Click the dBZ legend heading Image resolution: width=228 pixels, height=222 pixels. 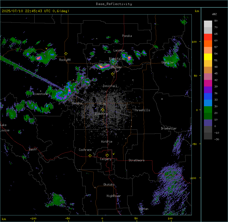click(x=214, y=14)
